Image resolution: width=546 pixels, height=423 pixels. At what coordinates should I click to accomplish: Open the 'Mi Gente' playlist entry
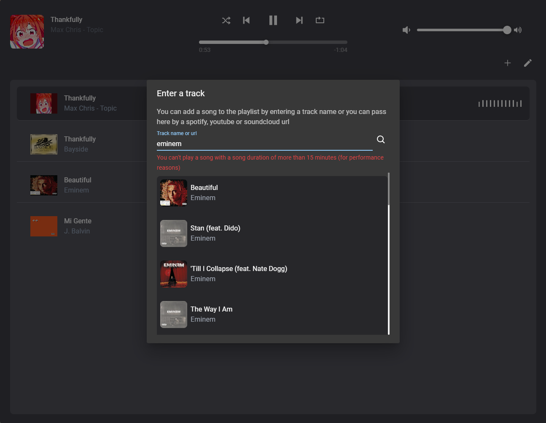[x=78, y=226]
